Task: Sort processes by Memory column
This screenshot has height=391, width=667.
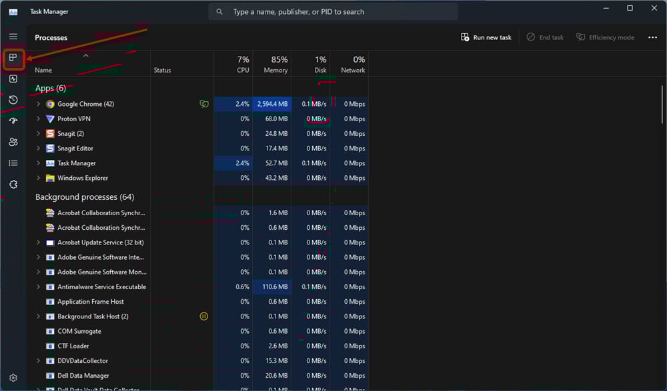Action: click(x=272, y=64)
